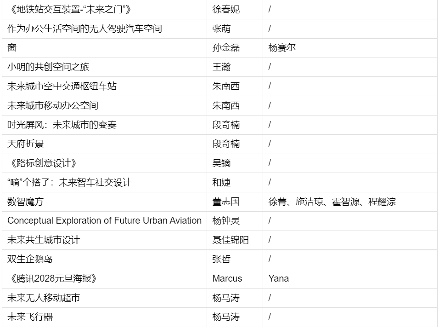Select Conceptual Exploration of Future Urban Aviation
The image size is (439, 329).
104,221
